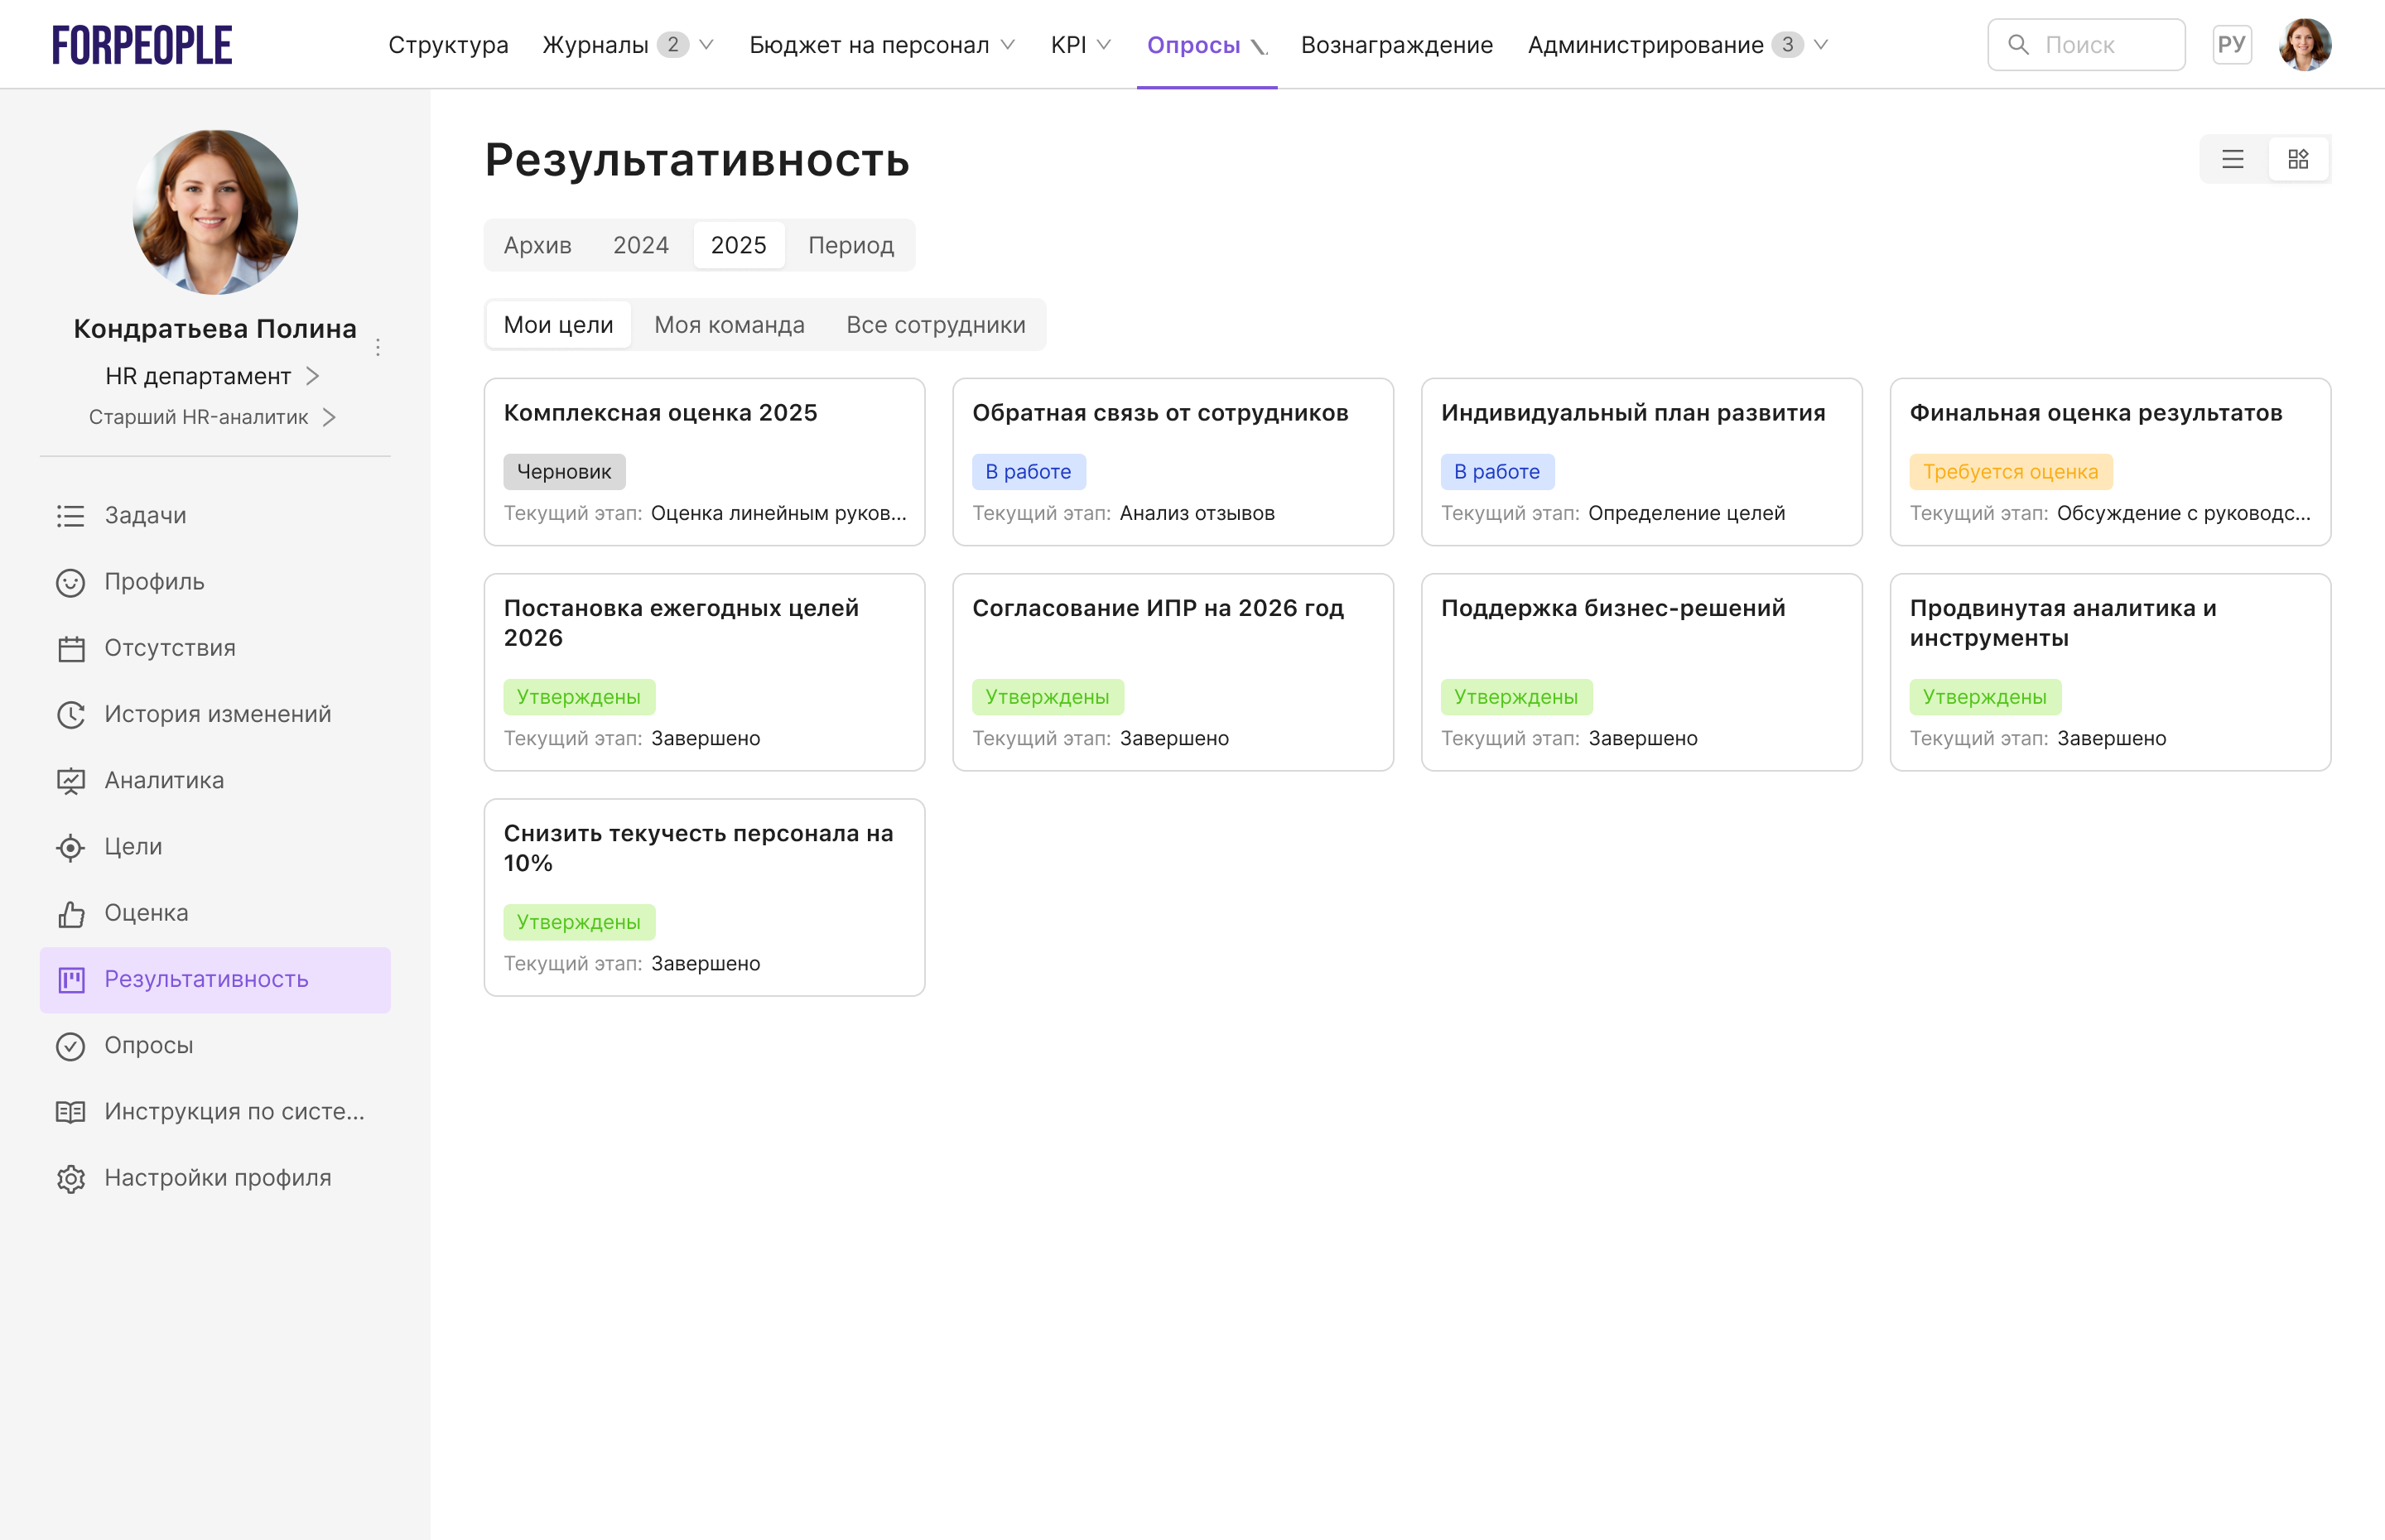This screenshot has height=1540, width=2385.
Task: Open options via three-dot menu near name
Action: tap(378, 346)
